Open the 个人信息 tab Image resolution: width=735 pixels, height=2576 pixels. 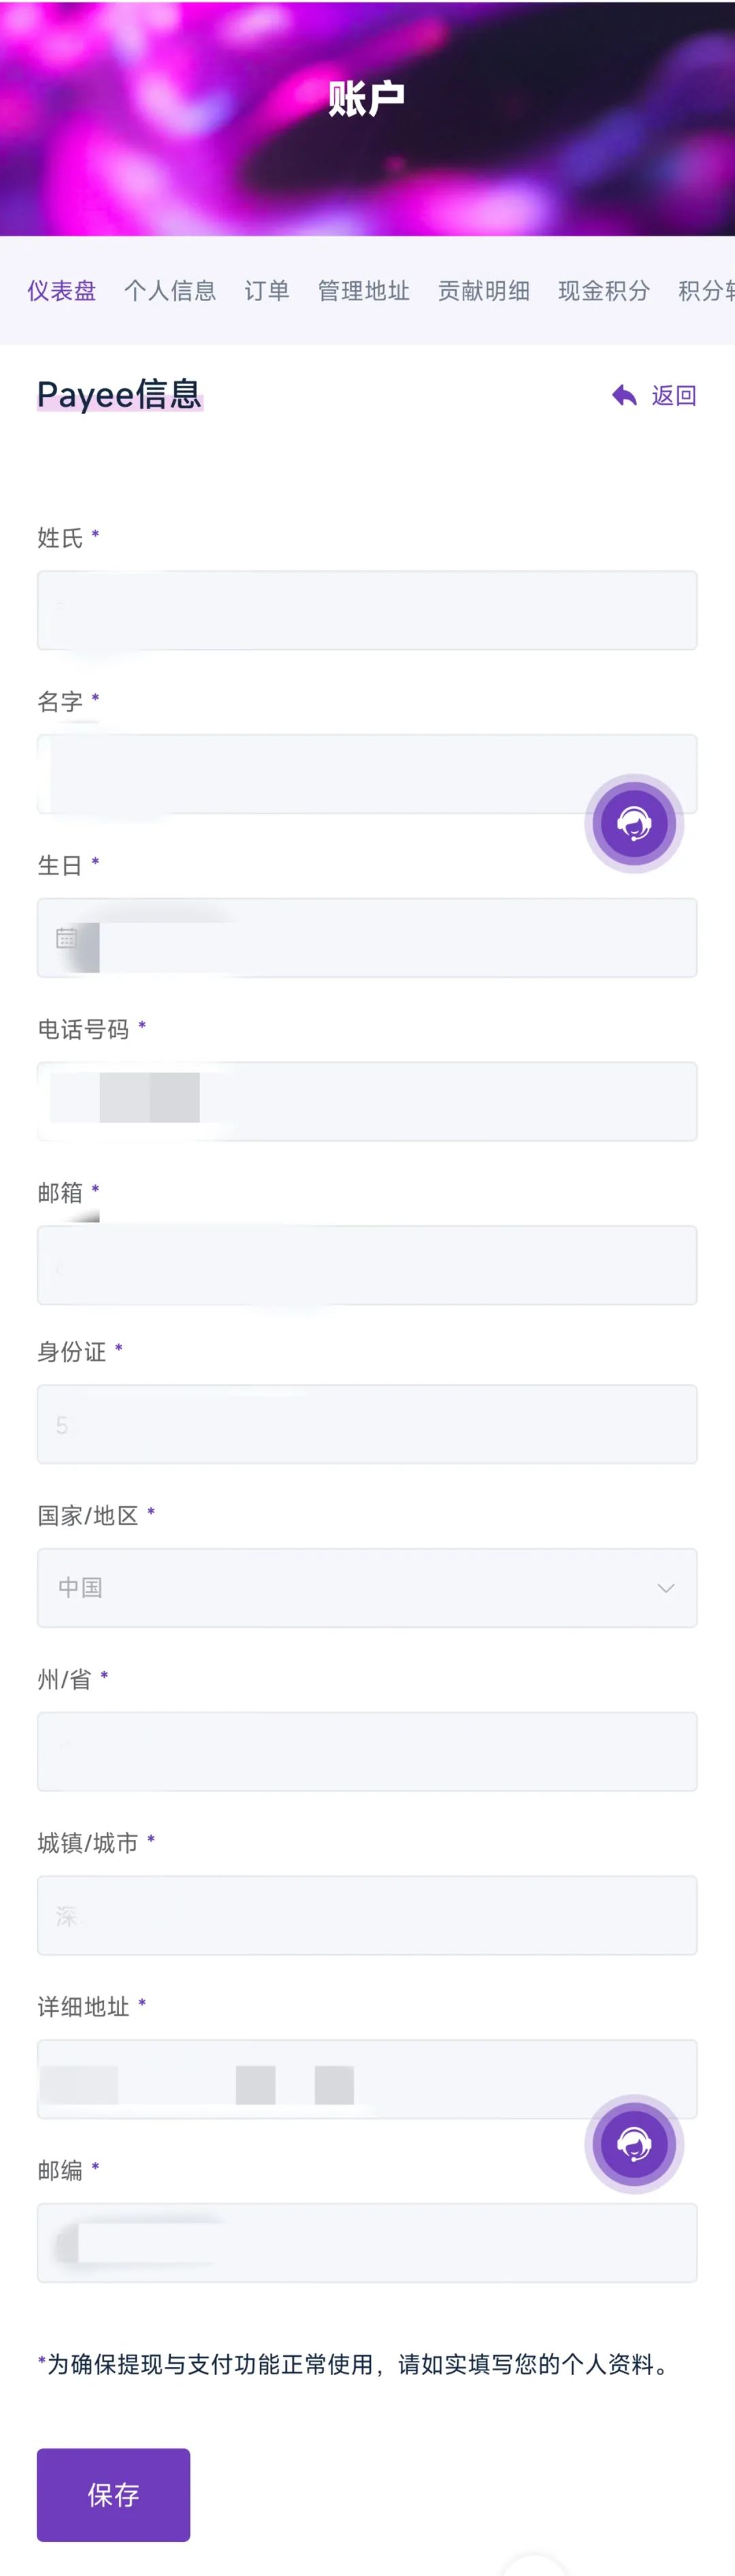[170, 291]
